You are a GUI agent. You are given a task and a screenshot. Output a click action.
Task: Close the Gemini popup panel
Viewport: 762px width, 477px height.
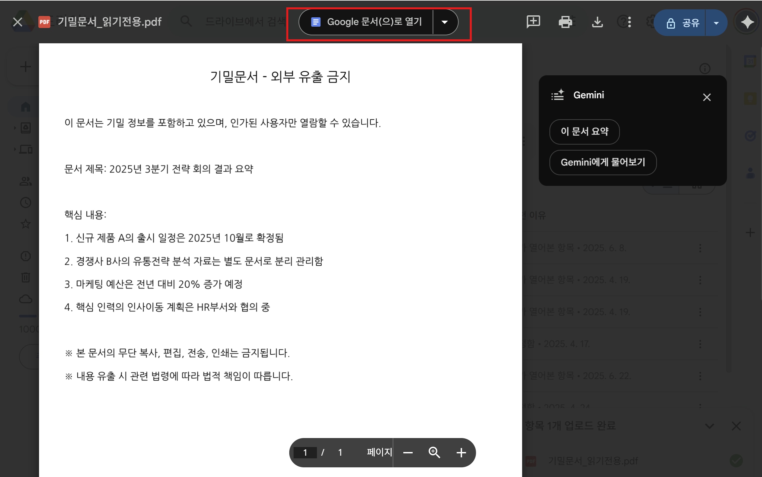tap(707, 97)
